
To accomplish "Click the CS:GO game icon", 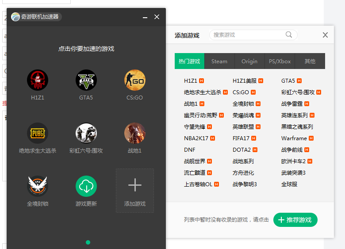I will coord(134,80).
